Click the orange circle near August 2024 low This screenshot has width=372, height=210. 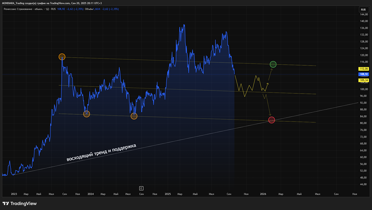(134, 116)
